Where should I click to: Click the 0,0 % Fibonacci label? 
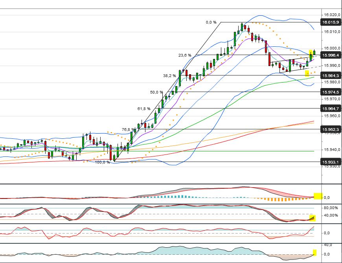tap(211, 22)
